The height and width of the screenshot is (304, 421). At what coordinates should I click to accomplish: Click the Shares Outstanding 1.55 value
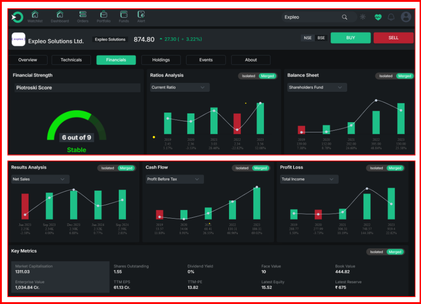pos(118,272)
